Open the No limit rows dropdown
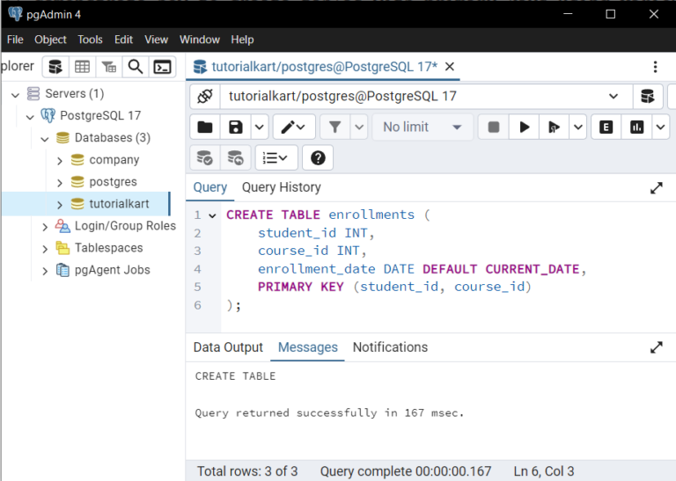 tap(422, 127)
